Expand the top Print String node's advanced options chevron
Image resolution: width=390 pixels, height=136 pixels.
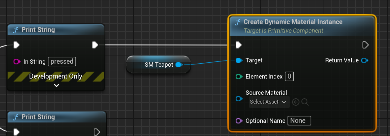[57, 85]
